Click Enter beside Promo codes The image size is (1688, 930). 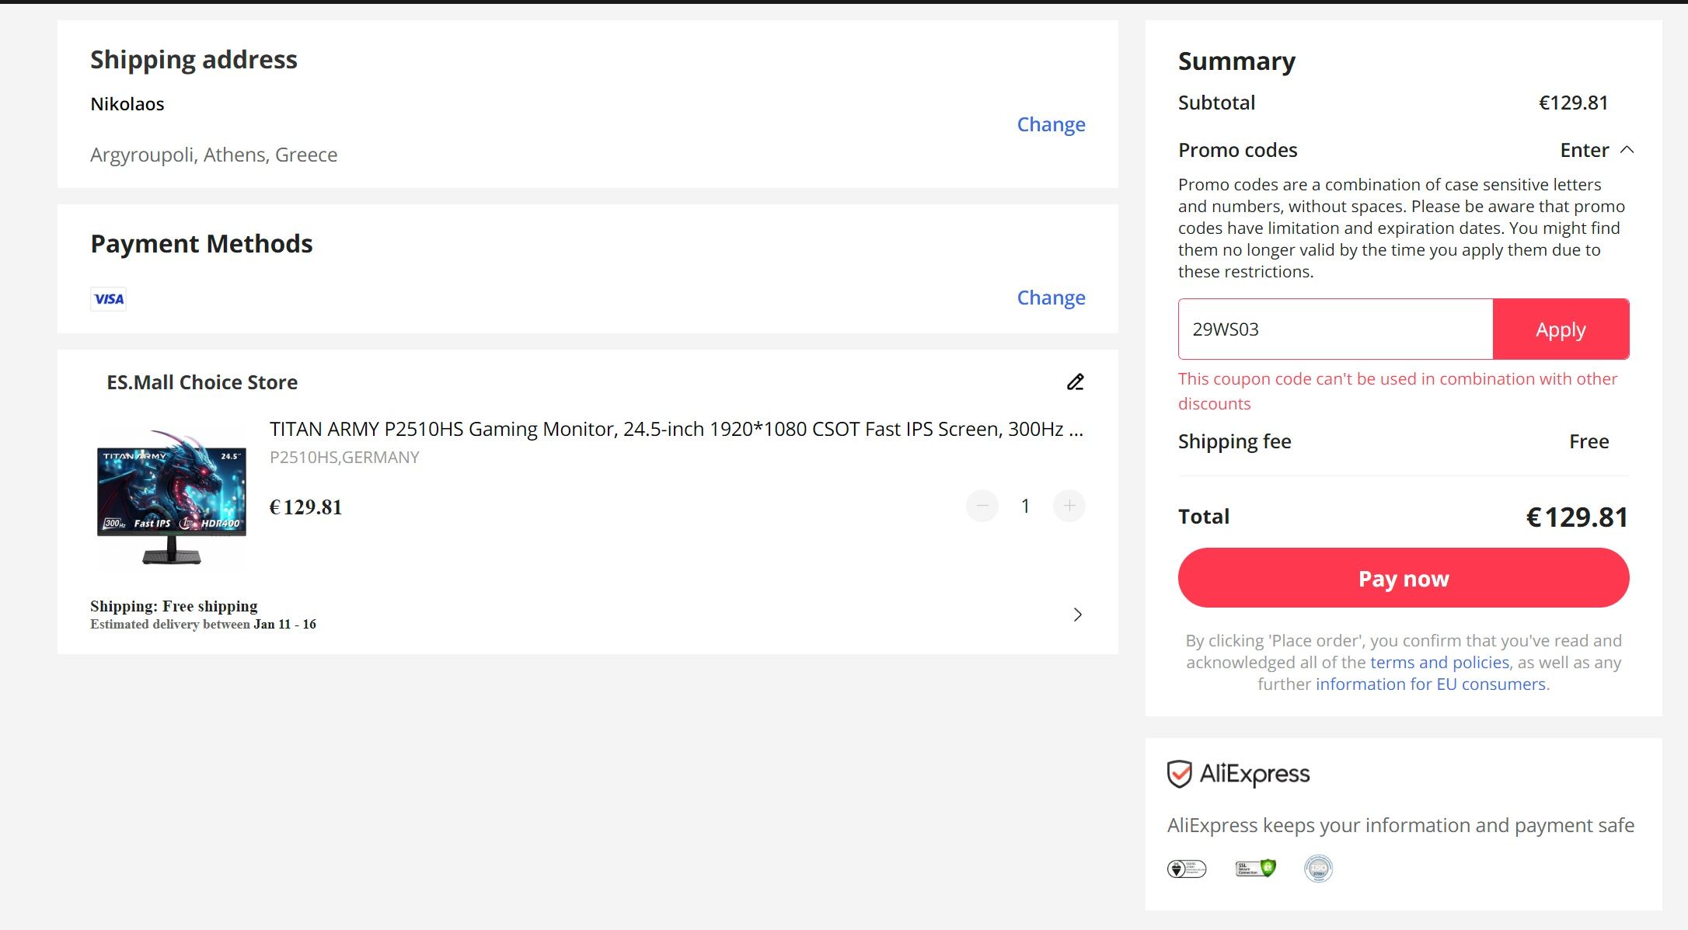(x=1584, y=150)
